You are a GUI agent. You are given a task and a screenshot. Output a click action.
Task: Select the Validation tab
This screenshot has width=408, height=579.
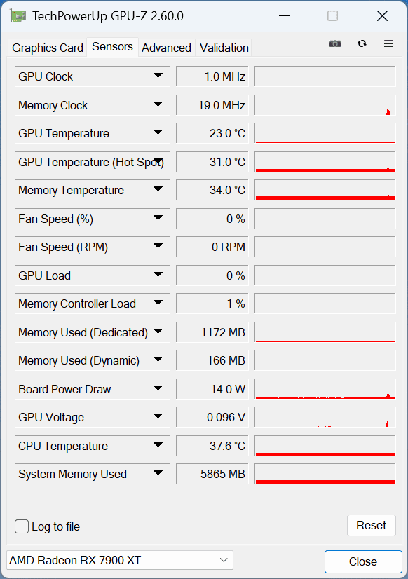[x=224, y=48]
